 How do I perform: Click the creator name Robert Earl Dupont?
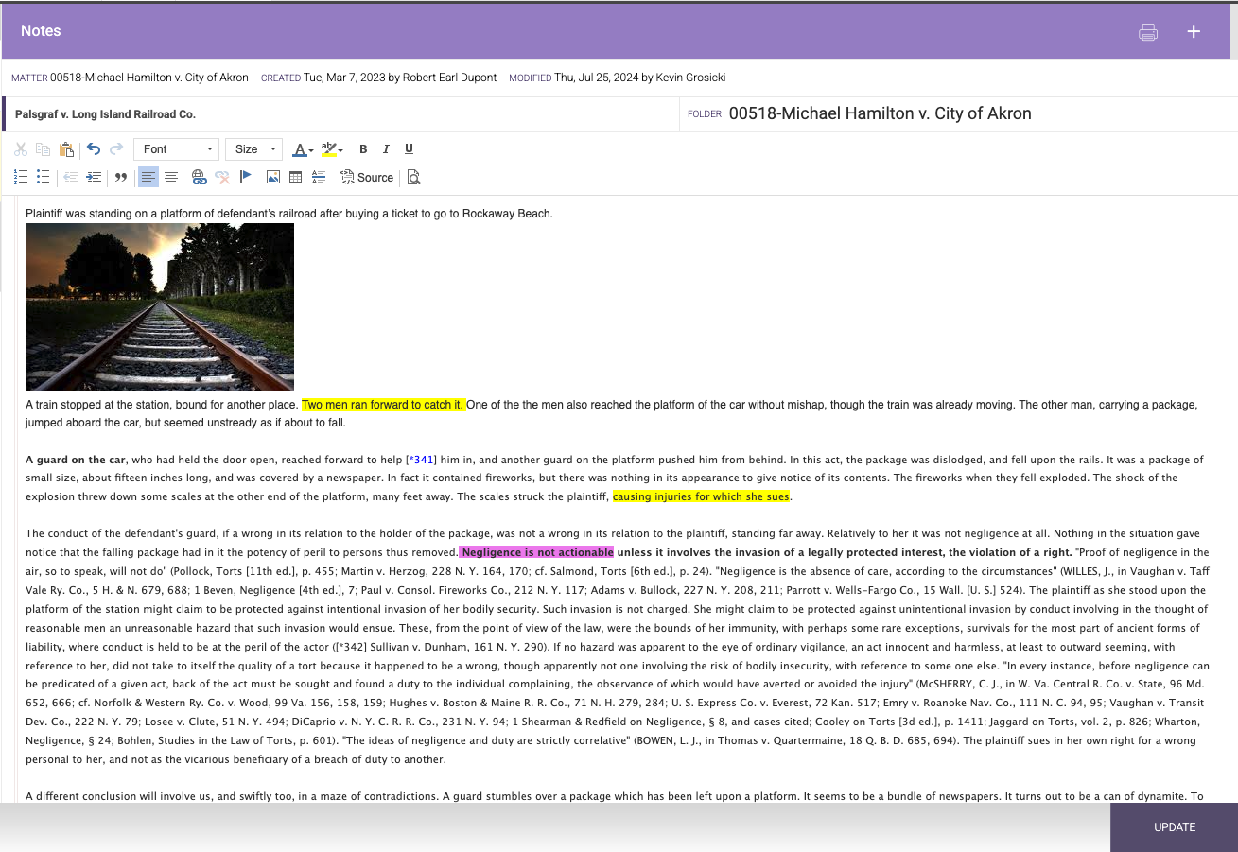449,78
